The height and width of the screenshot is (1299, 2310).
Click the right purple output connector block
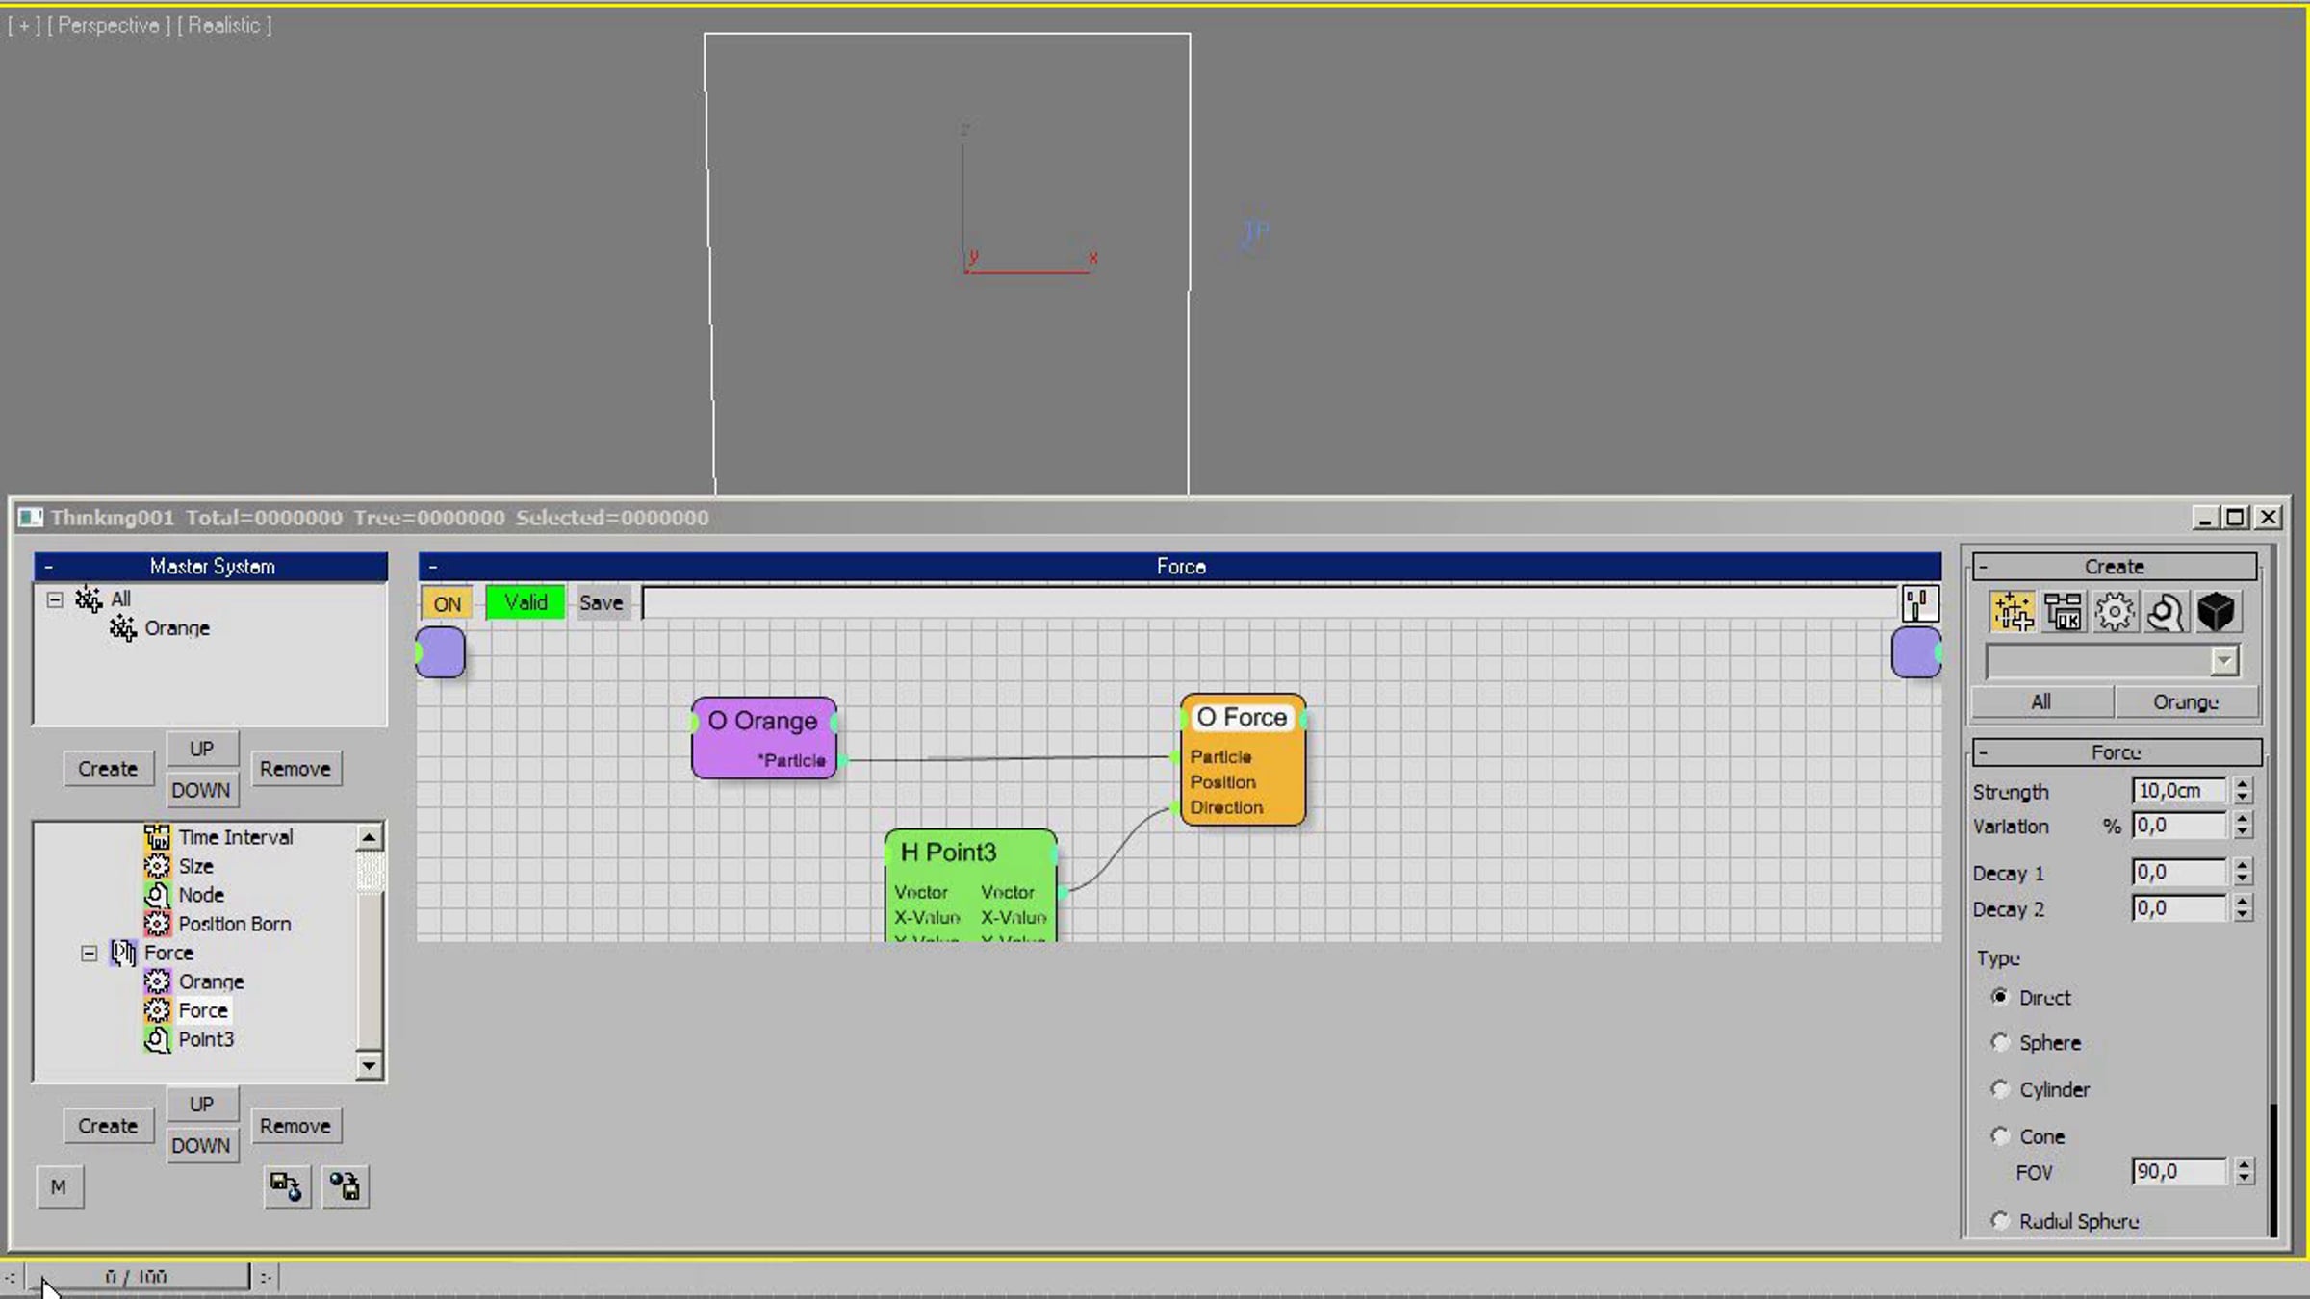(x=1915, y=652)
